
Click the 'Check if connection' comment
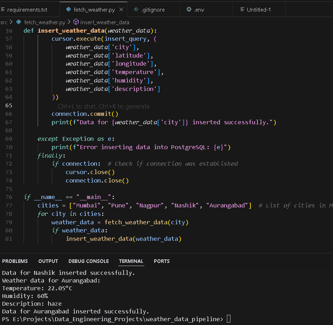[173, 164]
